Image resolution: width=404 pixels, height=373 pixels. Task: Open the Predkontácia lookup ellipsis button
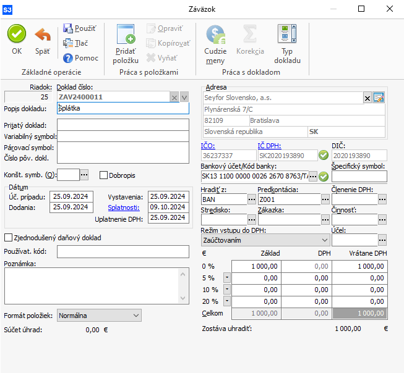pyautogui.click(x=325, y=199)
